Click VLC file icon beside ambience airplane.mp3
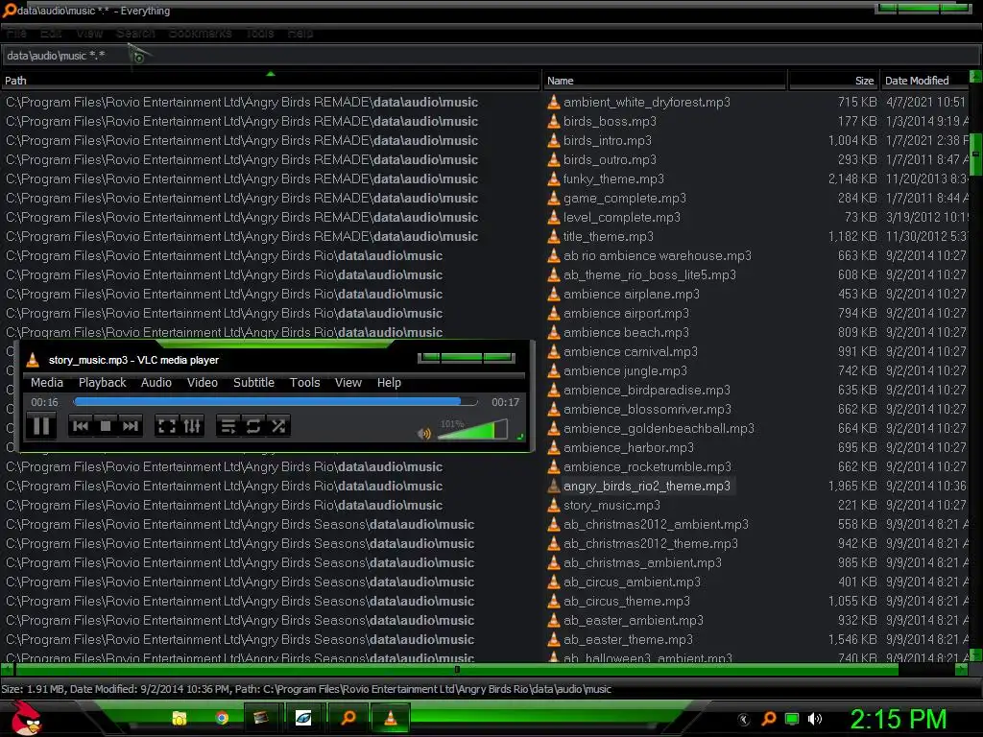Screen dimensions: 983x737 (554, 294)
